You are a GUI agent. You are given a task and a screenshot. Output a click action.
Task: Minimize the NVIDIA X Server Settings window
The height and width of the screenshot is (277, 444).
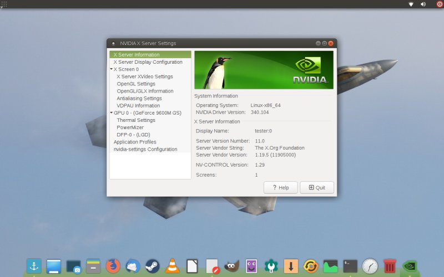(318, 43)
